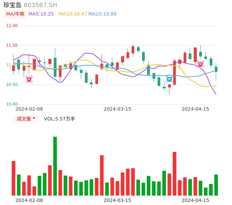This screenshot has width=232, height=205.
Task: Open the 成交量 indicator dropdown
Action: point(26,119)
